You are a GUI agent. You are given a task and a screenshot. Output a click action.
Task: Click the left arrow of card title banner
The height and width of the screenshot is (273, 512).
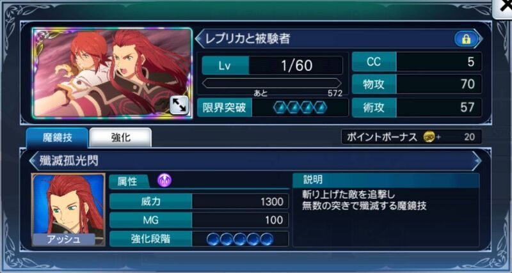(x=199, y=39)
